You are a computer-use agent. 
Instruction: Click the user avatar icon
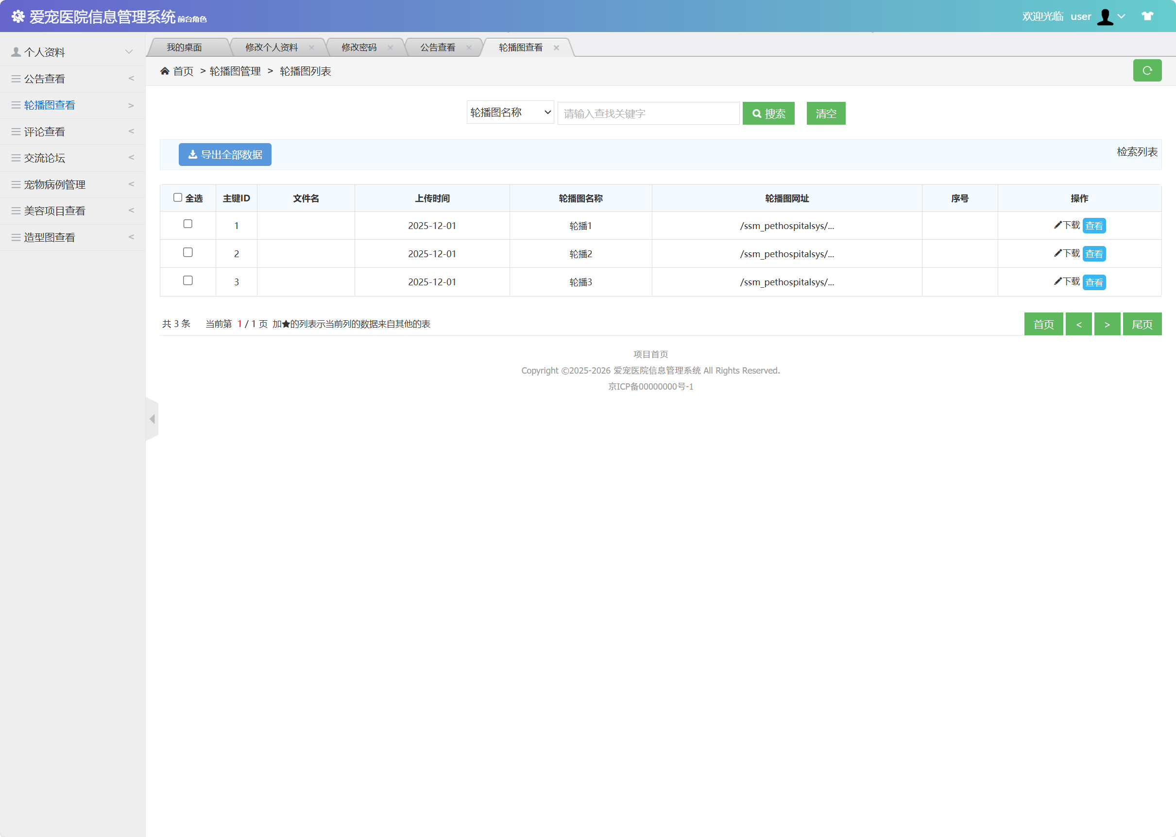[x=1104, y=16]
